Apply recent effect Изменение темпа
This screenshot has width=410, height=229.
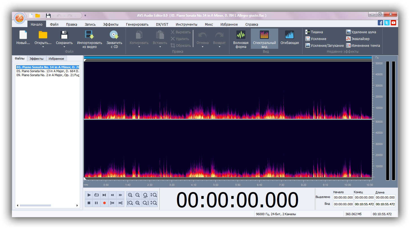(363, 46)
